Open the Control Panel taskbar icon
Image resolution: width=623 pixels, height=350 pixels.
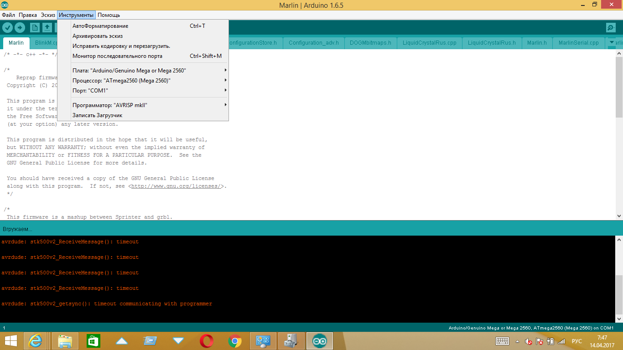[263, 341]
